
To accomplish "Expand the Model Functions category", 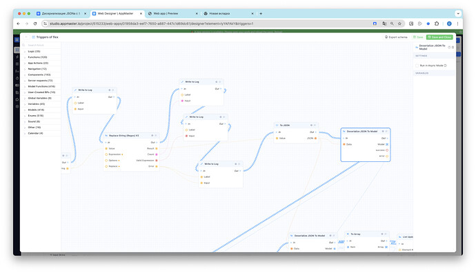I will point(41,86).
